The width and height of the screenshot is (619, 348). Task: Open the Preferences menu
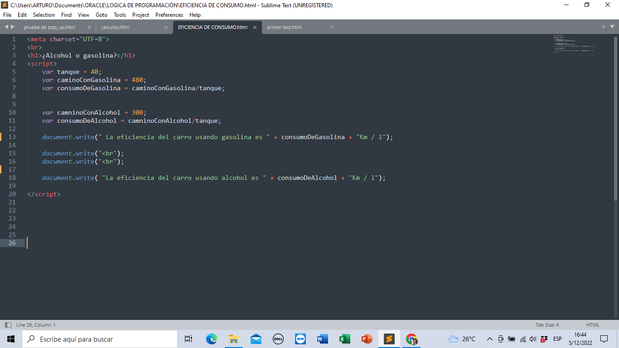(x=169, y=15)
